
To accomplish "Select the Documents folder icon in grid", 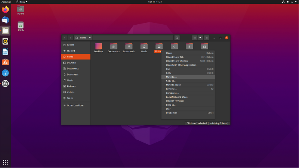I will point(114,47).
